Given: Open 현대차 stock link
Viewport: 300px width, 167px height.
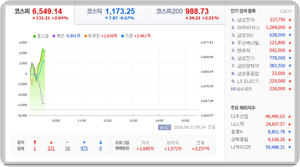Looking at the screenshot, I should pyautogui.click(x=244, y=50).
